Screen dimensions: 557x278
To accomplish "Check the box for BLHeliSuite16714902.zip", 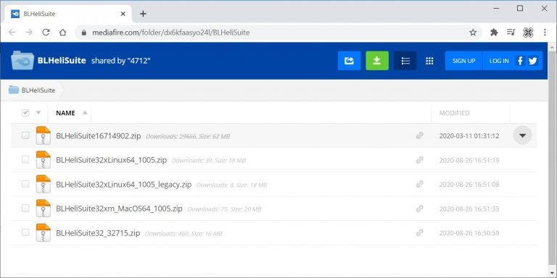I will (25, 135).
